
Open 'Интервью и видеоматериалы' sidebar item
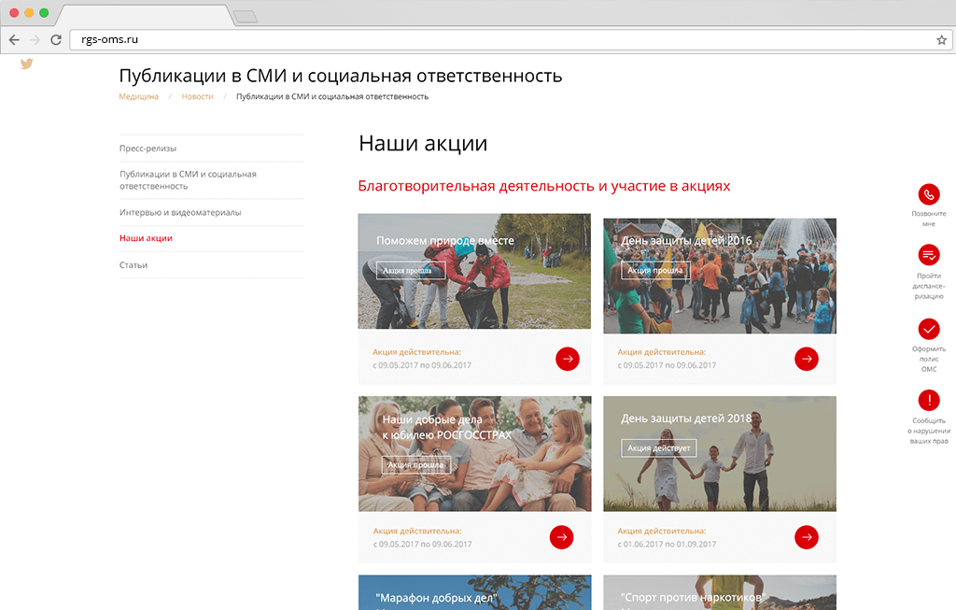point(180,212)
